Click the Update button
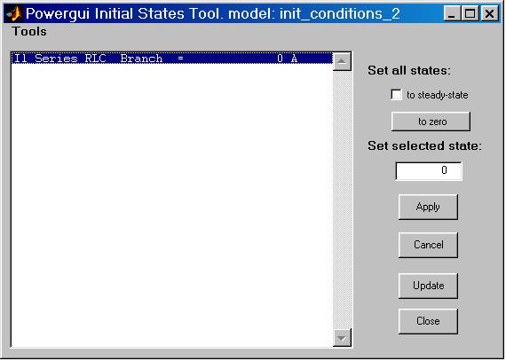This screenshot has height=361, width=506. point(428,286)
